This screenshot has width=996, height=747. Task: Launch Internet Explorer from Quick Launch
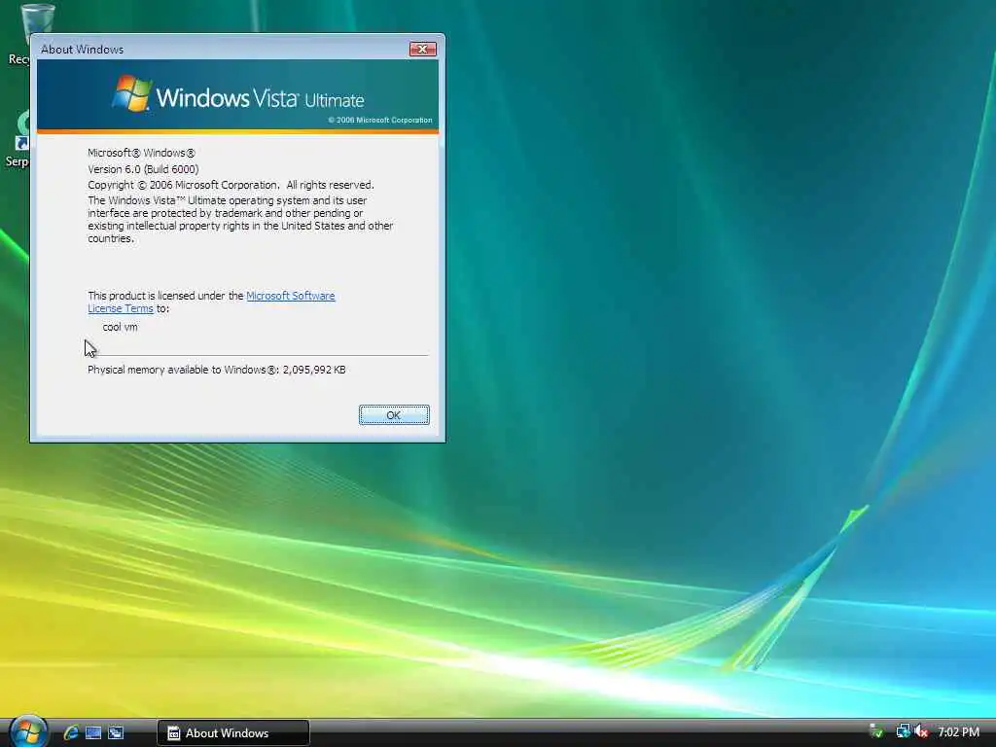70,732
